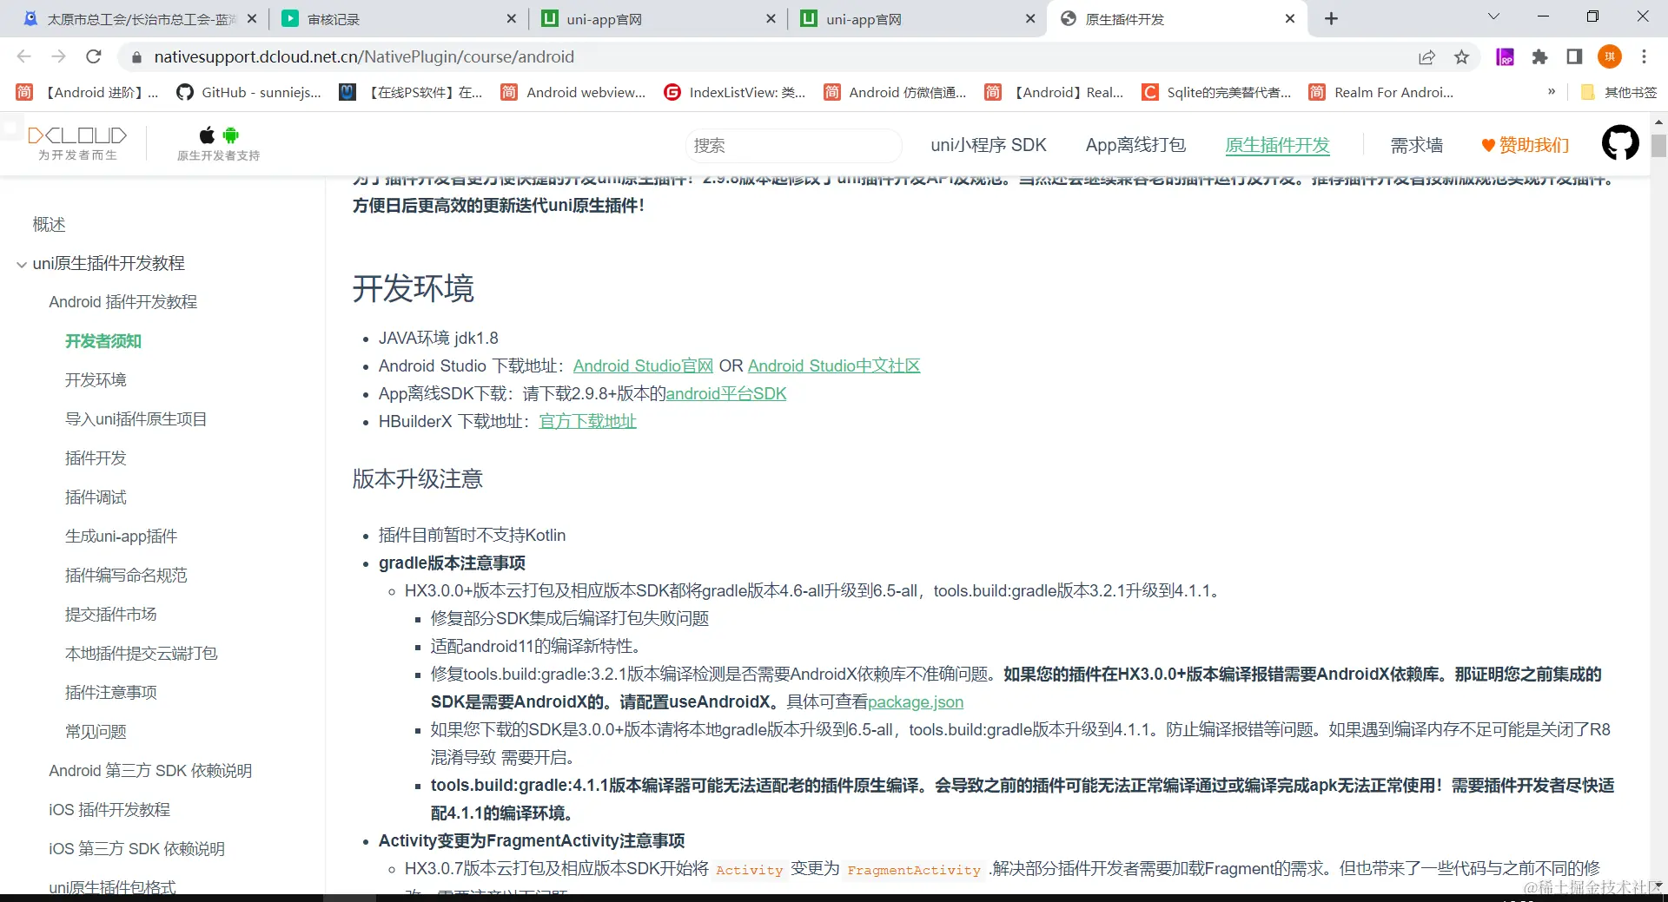Show more bookmarks via double chevron
This screenshot has height=902, width=1668.
click(x=1552, y=91)
